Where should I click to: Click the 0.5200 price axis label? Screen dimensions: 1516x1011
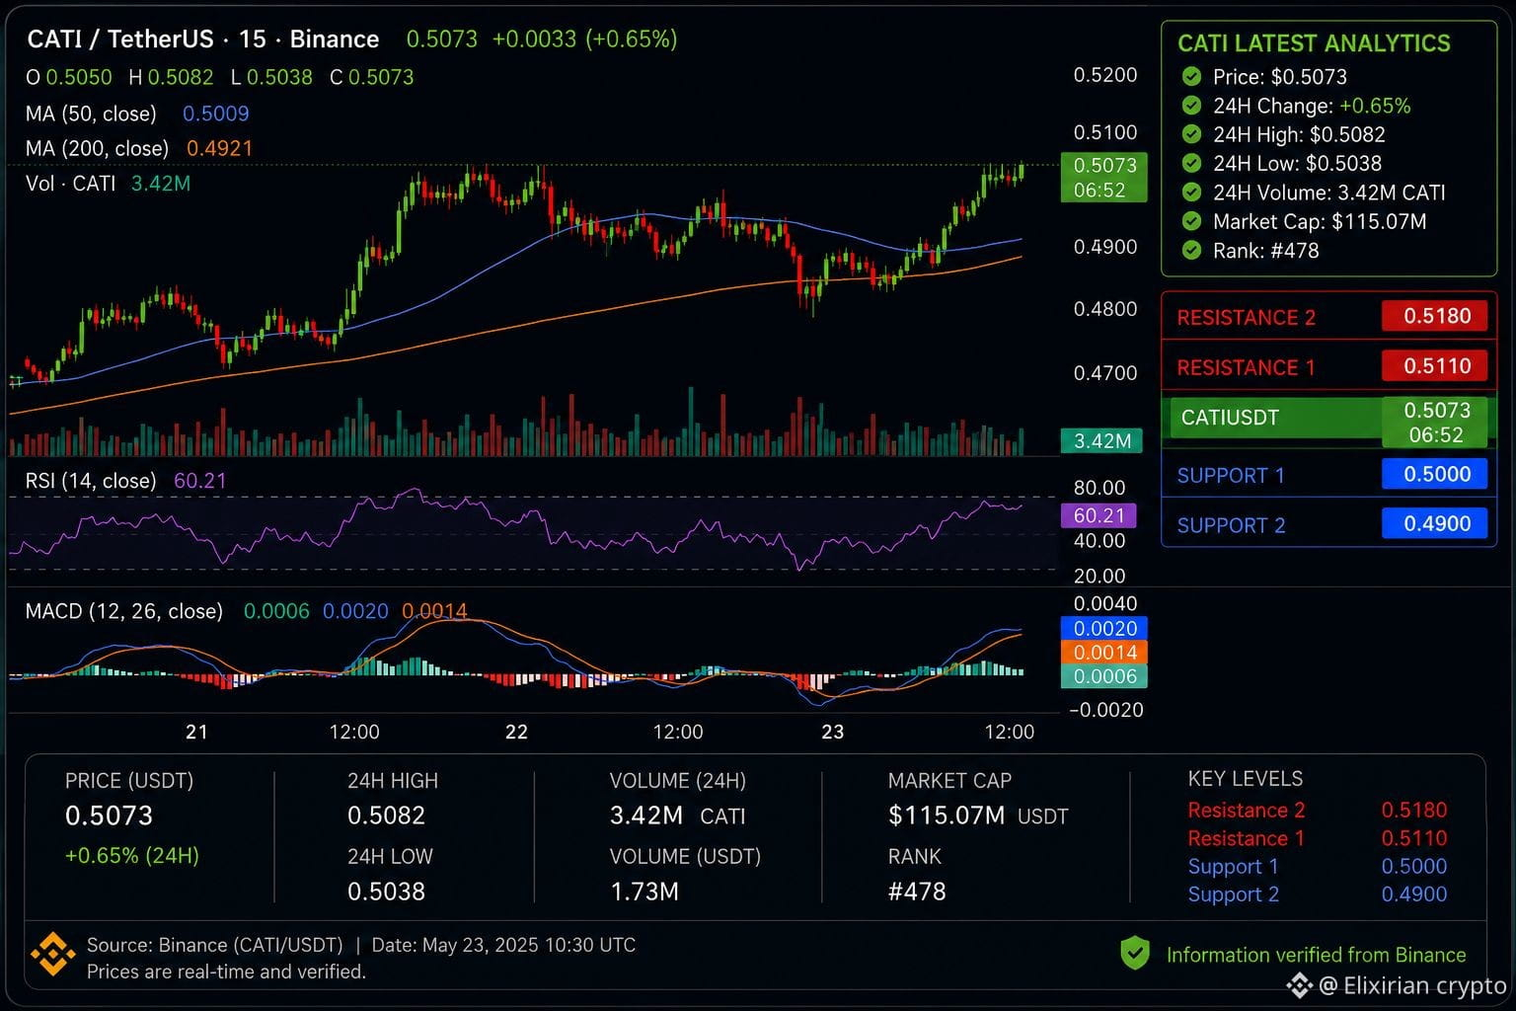click(x=1105, y=75)
